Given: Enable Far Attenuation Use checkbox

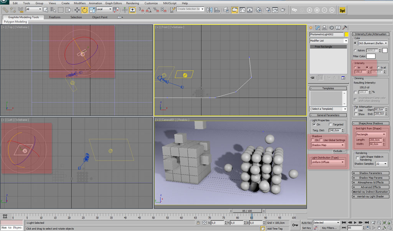Looking at the screenshot, I should [356, 110].
